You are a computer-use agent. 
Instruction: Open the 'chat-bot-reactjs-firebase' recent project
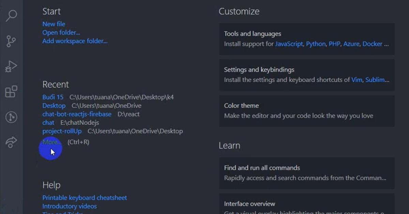(77, 114)
